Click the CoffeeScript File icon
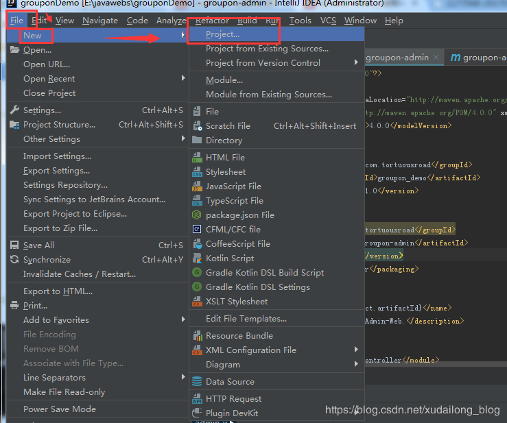 [x=197, y=243]
